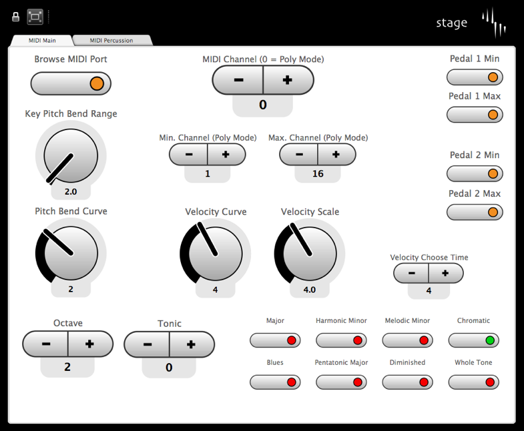Screen dimensions: 524x431
Task: Click Min. Channel value 1
Action: pos(208,173)
